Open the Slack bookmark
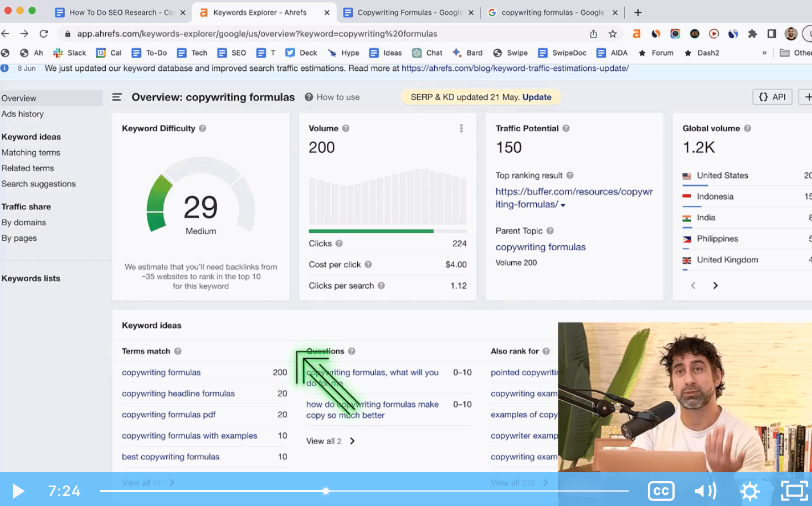This screenshot has width=812, height=506. 70,53
